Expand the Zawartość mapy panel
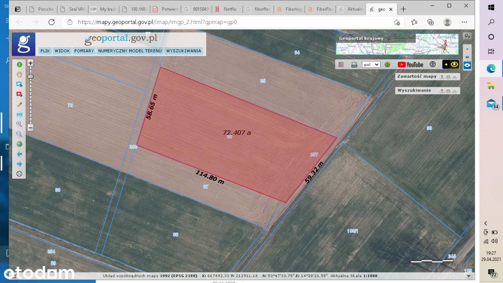This screenshot has width=503, height=283. (x=448, y=77)
